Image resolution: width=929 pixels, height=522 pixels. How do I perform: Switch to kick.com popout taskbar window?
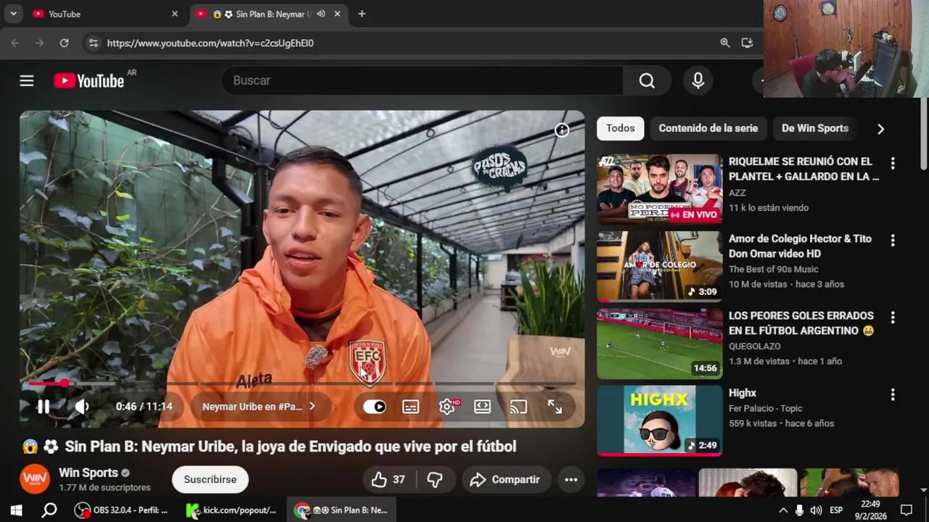tap(232, 510)
